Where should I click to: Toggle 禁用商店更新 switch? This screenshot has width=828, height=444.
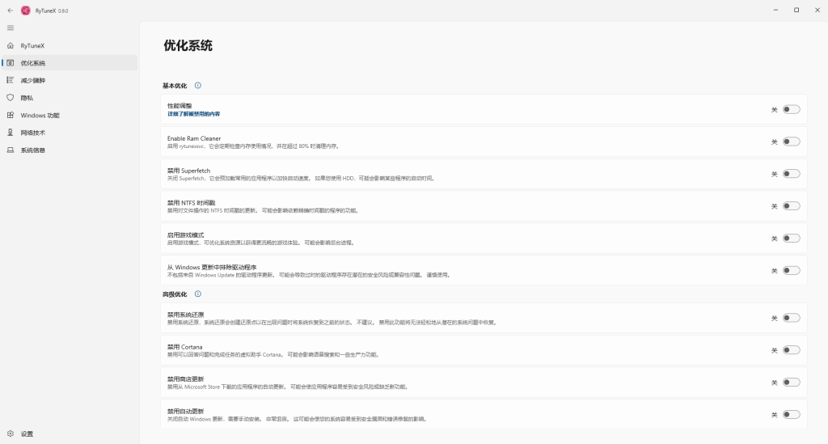pos(791,383)
